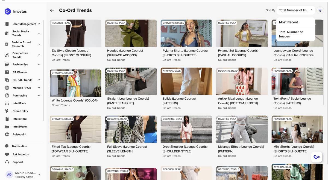Click the Co-Ord Trends page heading
328x180 pixels.
coord(75,10)
